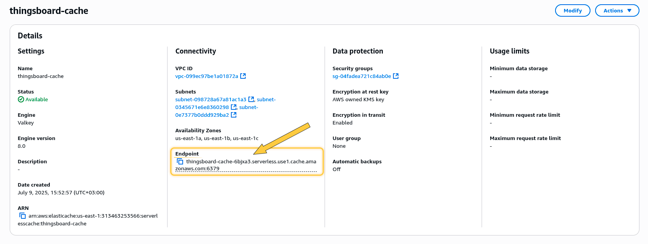
Task: Open subnet-098728a67a81ac1a3 link
Action: 211,99
